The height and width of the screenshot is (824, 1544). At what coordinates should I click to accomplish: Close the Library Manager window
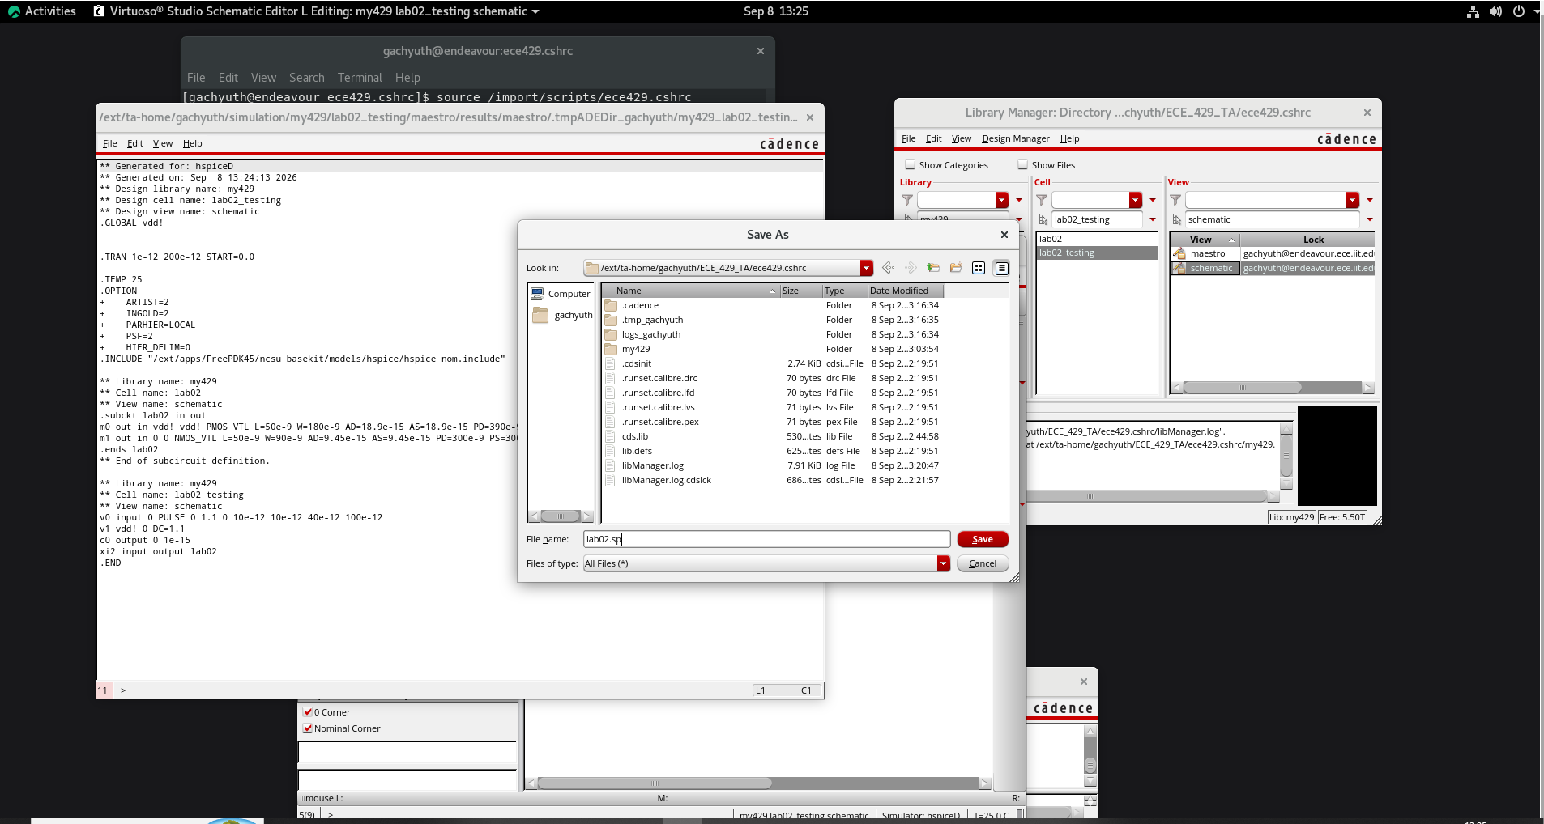pyautogui.click(x=1367, y=113)
